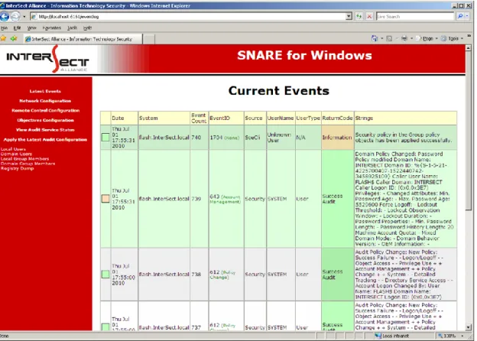The height and width of the screenshot is (341, 477).
Task: Click the vertical scrollbar thumb
Action: pos(469,131)
